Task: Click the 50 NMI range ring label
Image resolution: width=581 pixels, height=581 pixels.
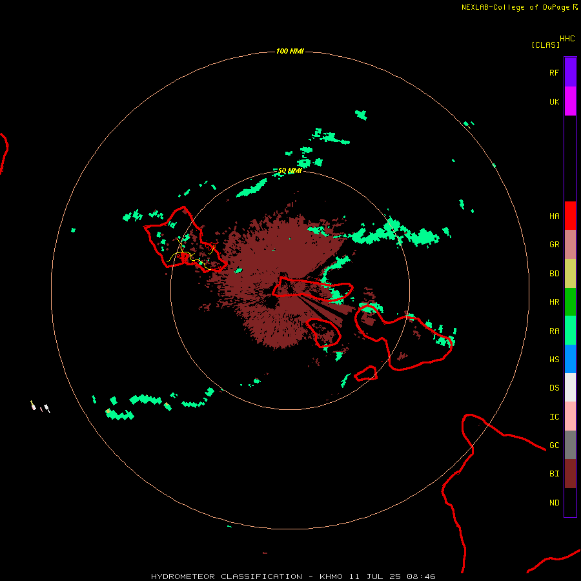Action: (290, 170)
